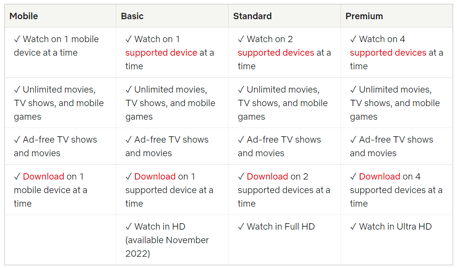Open the 'Download' link in the Basic column
The height and width of the screenshot is (268, 457).
155,177
